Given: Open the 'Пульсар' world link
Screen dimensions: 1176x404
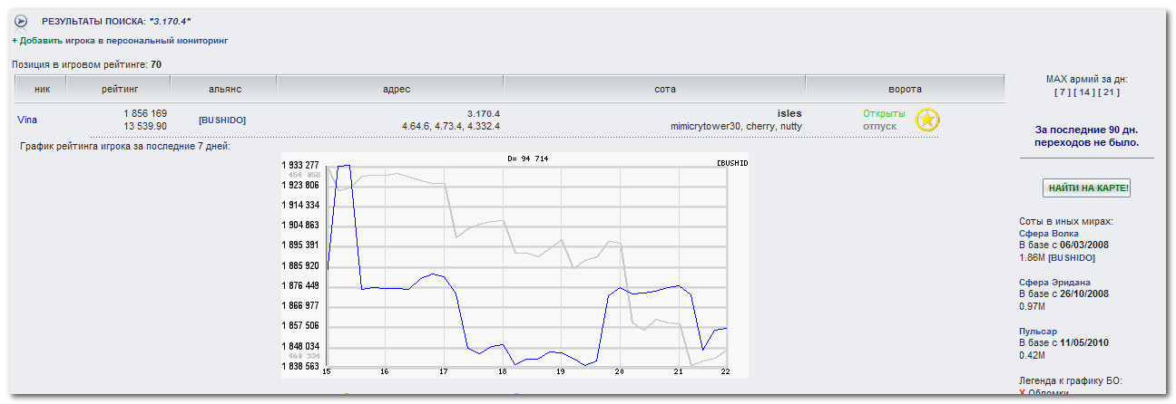Looking at the screenshot, I should click(1038, 331).
